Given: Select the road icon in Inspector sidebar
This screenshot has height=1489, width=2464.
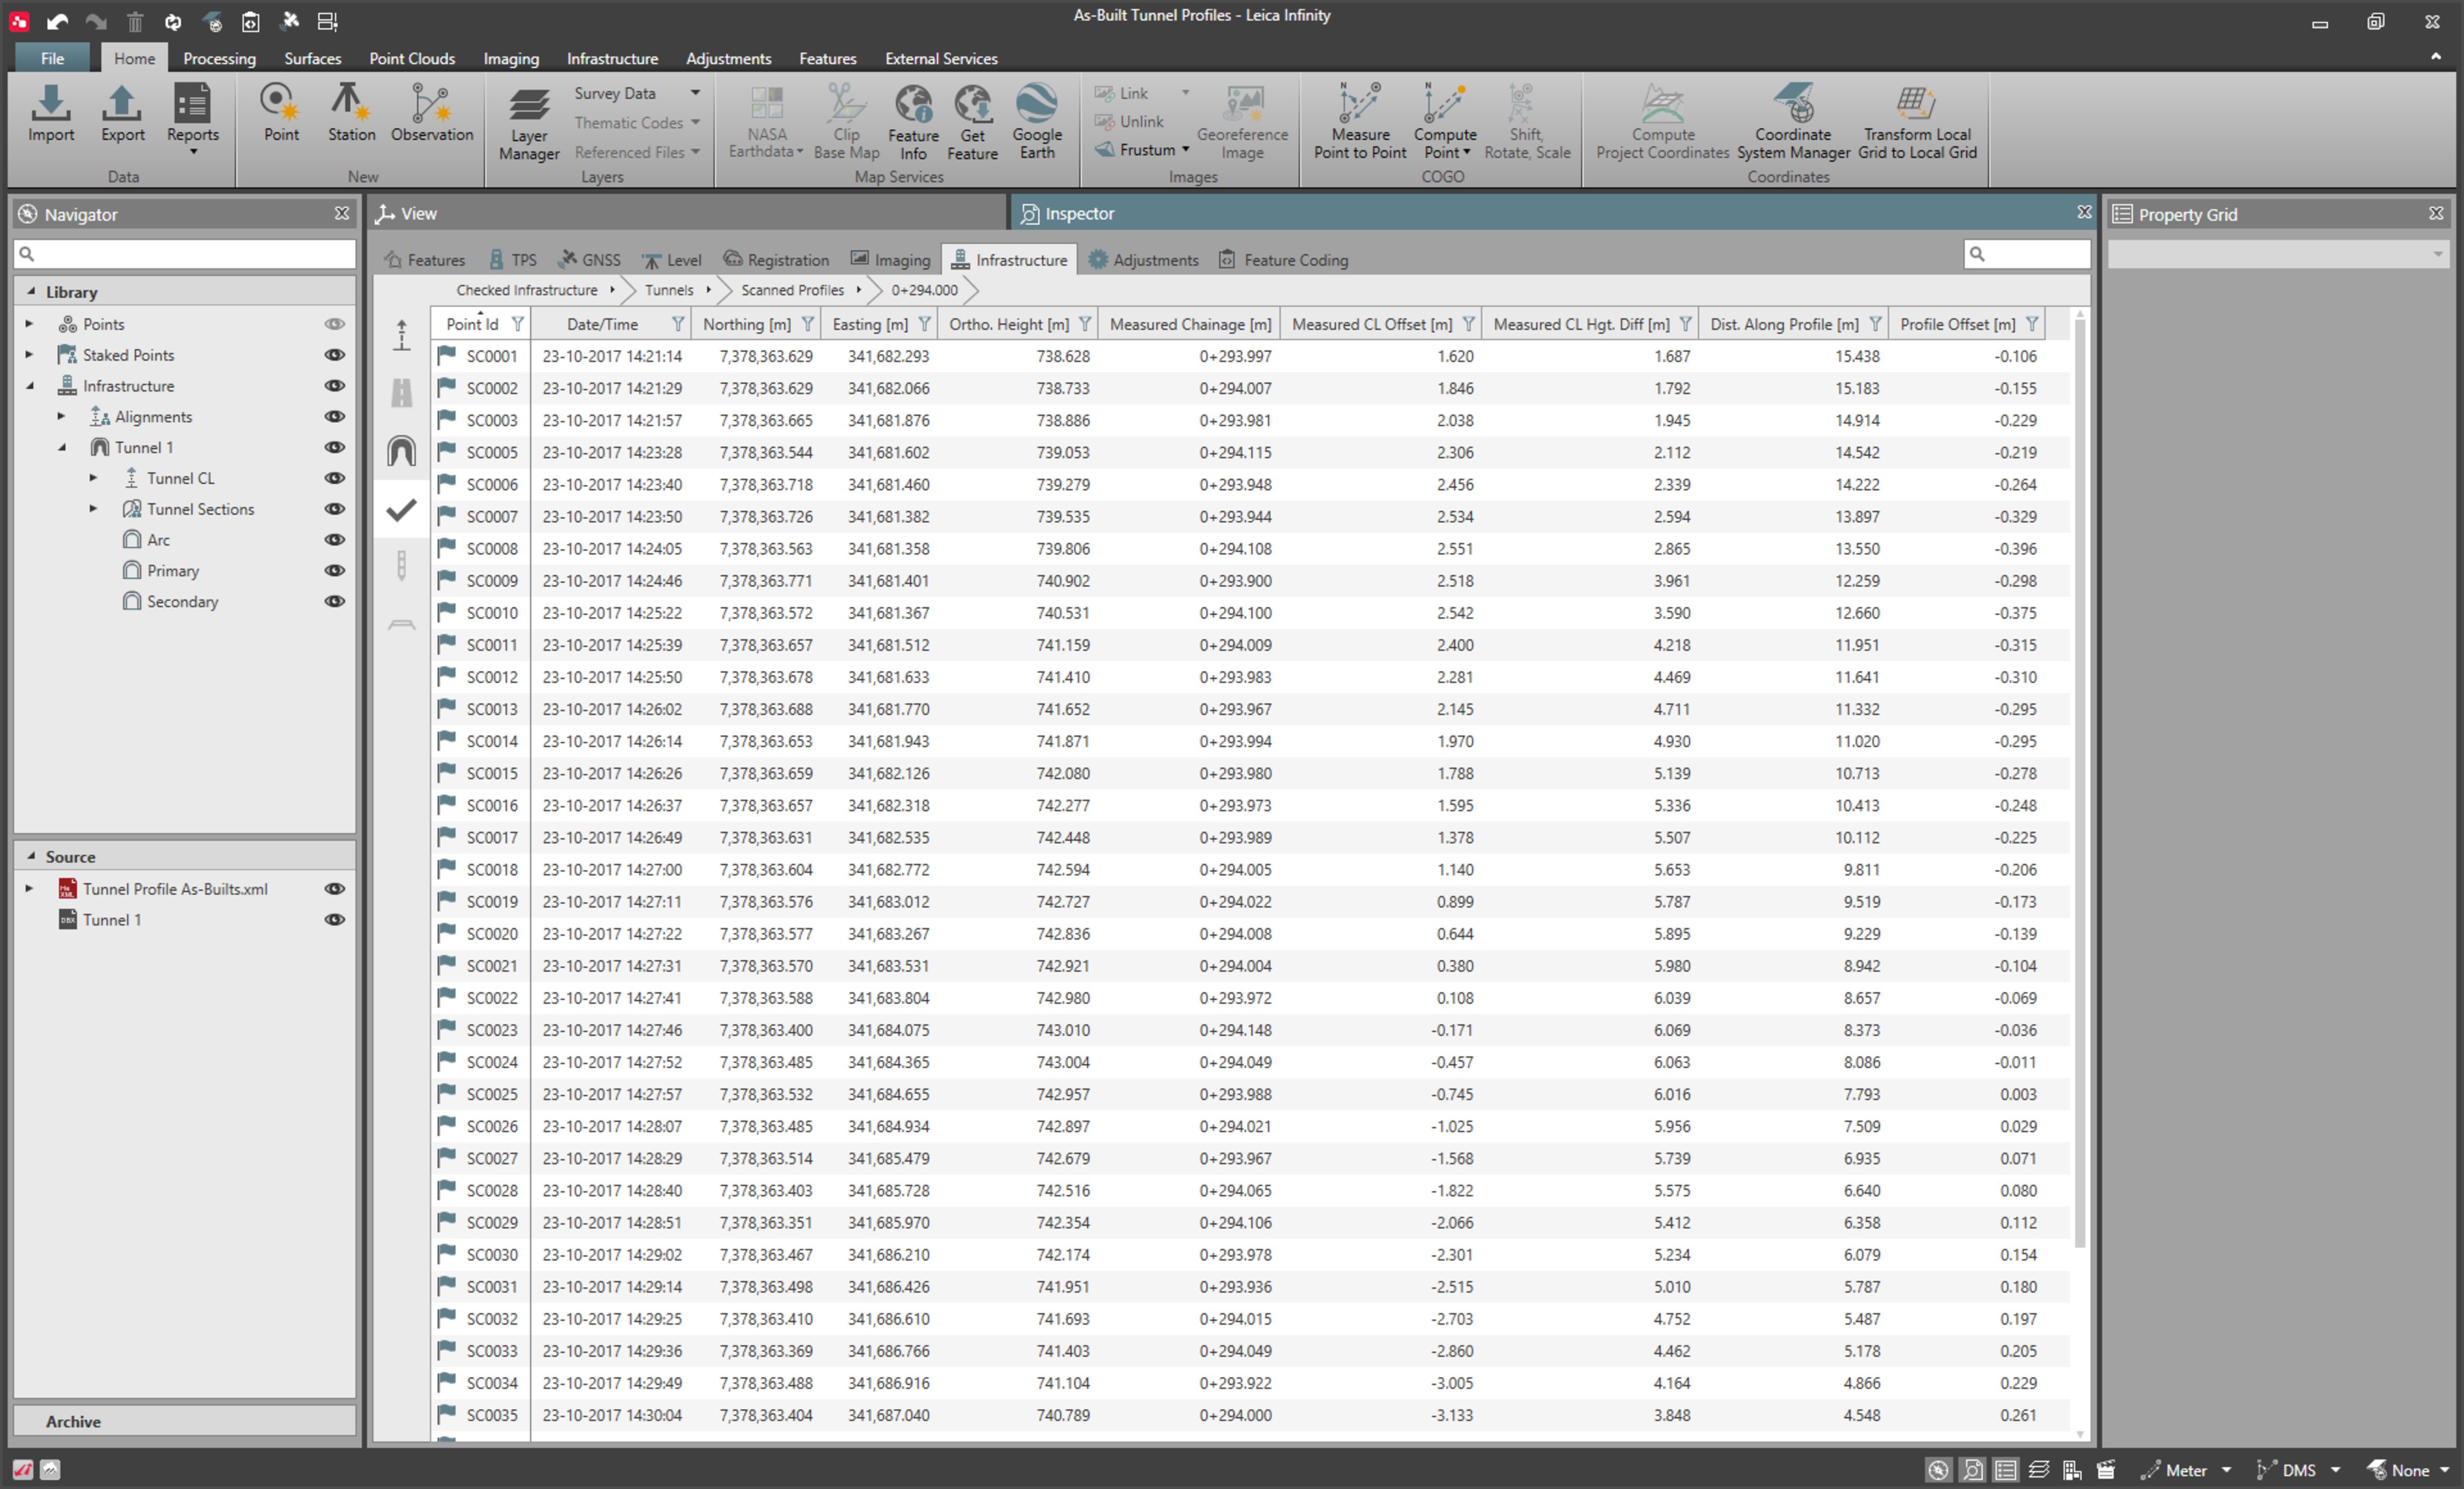Looking at the screenshot, I should point(401,393).
